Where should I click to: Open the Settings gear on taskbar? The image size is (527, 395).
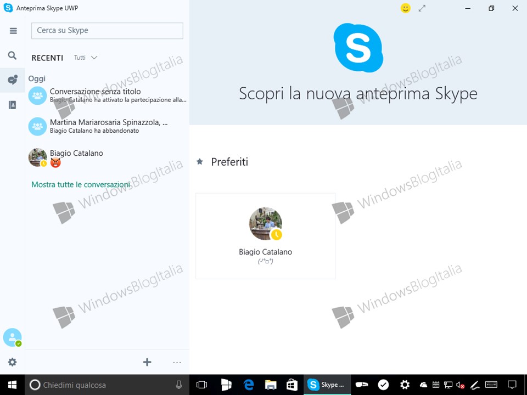(405, 385)
